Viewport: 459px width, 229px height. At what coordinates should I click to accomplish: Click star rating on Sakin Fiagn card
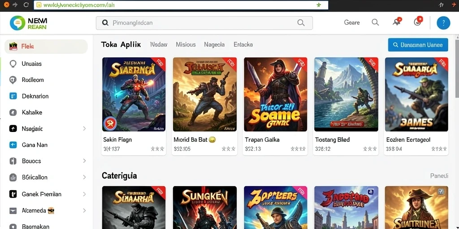[157, 149]
